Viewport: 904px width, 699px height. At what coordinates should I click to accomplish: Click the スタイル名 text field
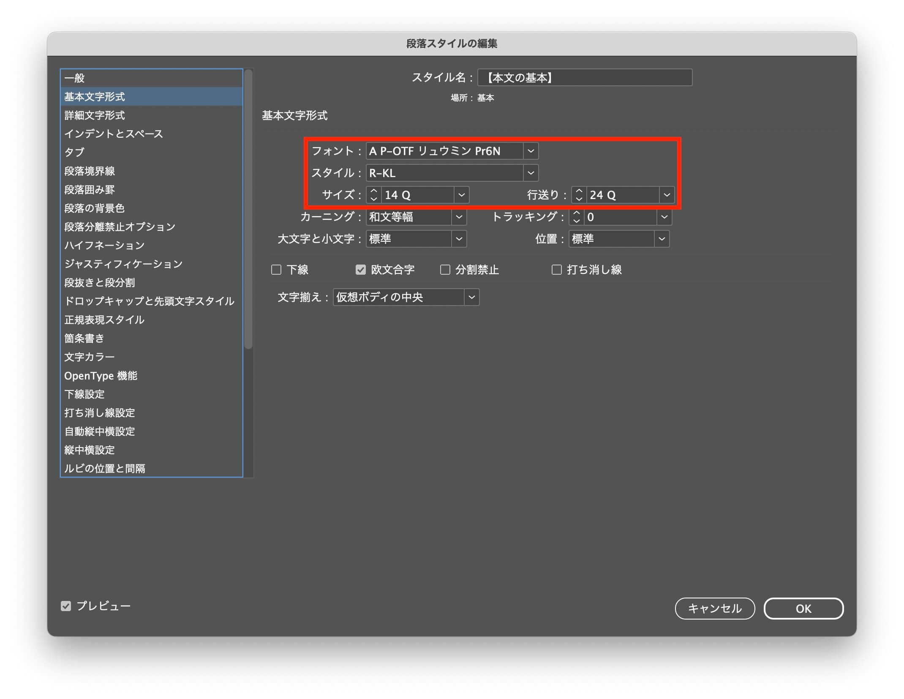(585, 78)
